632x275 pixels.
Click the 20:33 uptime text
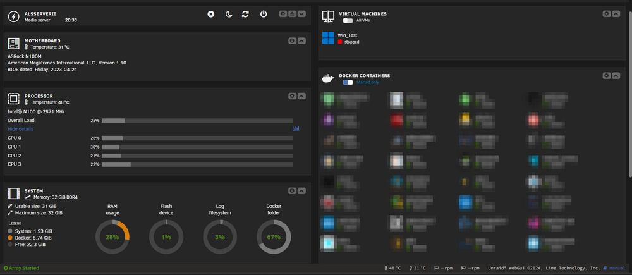tap(71, 20)
